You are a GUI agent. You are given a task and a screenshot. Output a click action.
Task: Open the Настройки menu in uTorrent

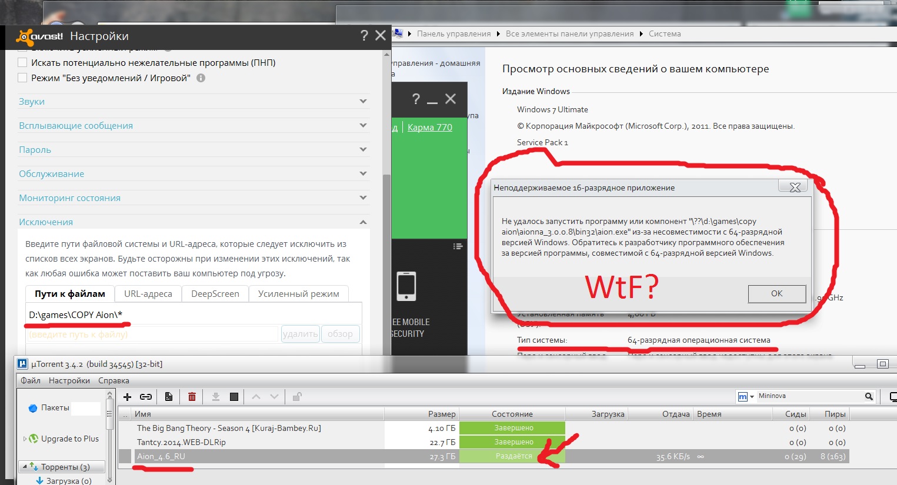(69, 380)
